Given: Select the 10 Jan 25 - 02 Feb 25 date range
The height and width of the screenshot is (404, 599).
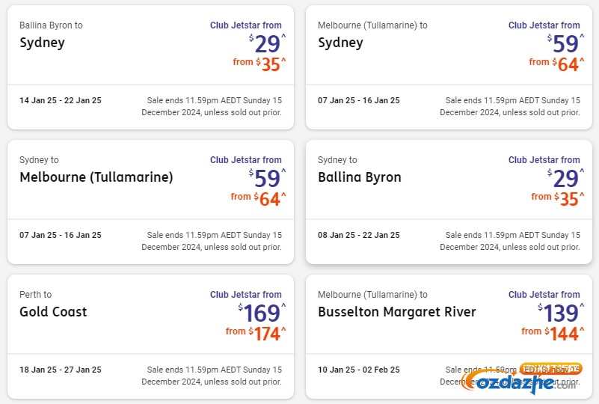Looking at the screenshot, I should (x=359, y=370).
